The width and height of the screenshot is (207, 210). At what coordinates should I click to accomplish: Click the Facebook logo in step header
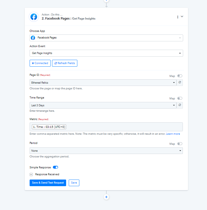point(34,17)
